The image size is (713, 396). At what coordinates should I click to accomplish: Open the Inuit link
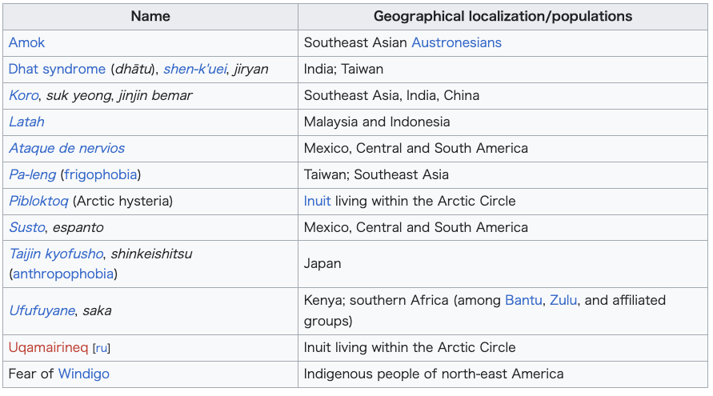click(x=318, y=201)
